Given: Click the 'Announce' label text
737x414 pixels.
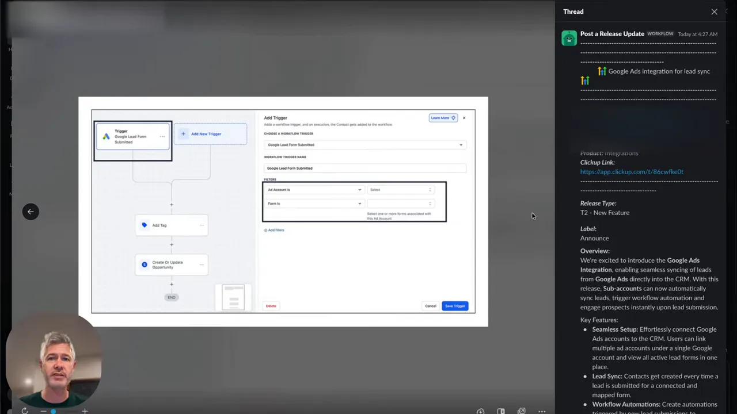Looking at the screenshot, I should click(594, 238).
